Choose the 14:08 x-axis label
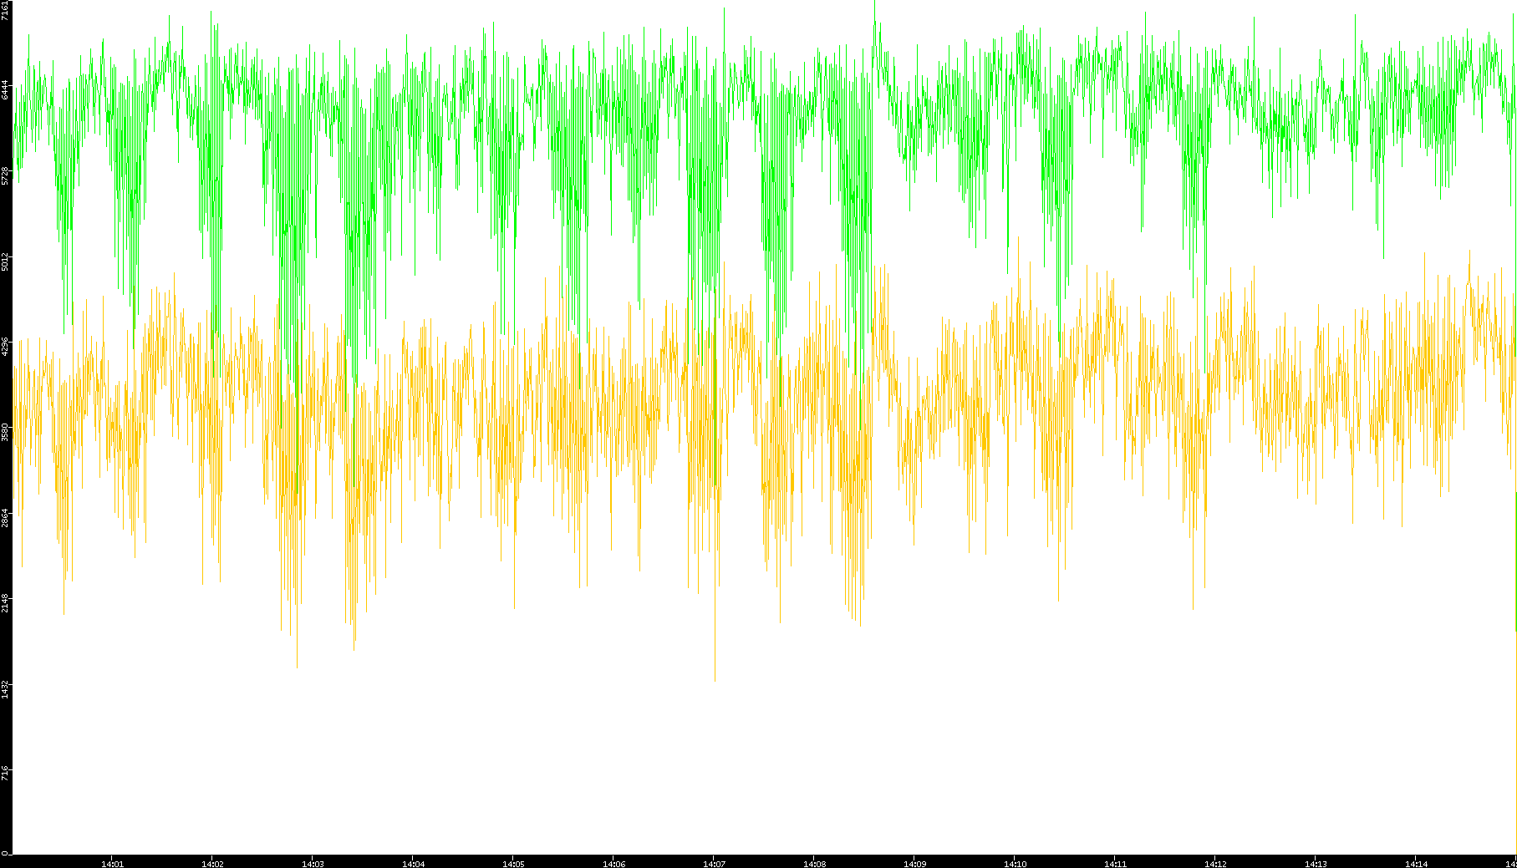This screenshot has width=1517, height=868. point(814,863)
